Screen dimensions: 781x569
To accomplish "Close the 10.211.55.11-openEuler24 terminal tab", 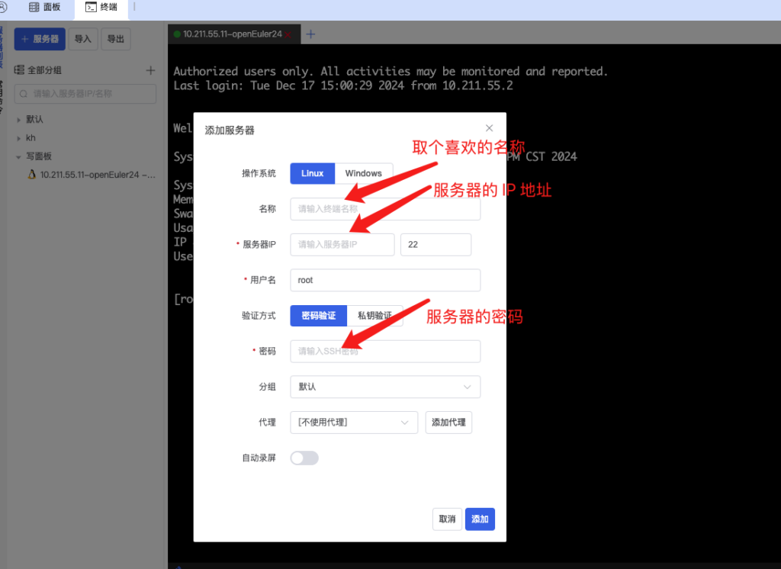I will (x=289, y=34).
